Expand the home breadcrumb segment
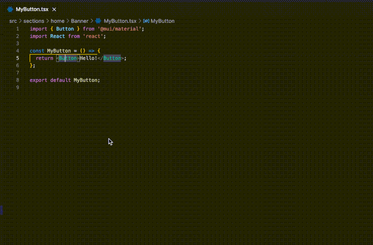373x245 pixels. (57, 21)
